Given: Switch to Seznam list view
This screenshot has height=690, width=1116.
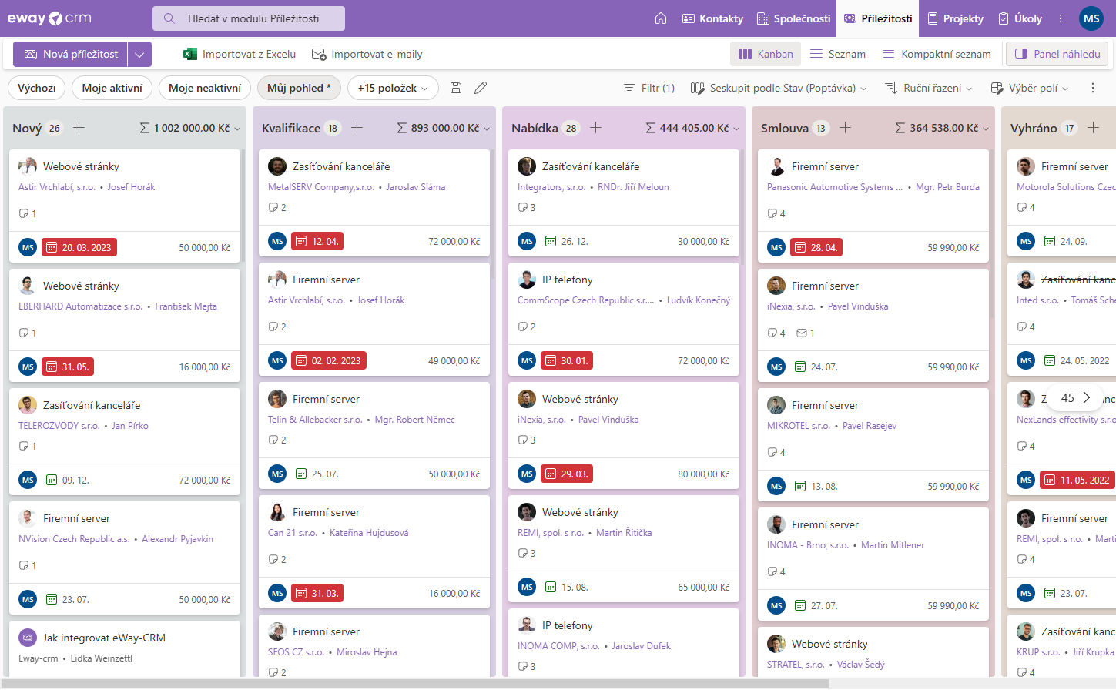Looking at the screenshot, I should pos(838,54).
